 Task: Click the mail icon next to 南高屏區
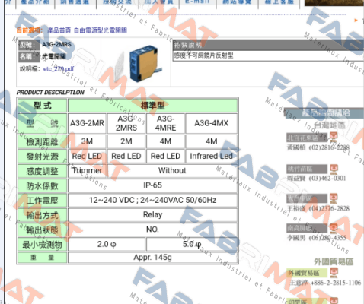point(334,228)
